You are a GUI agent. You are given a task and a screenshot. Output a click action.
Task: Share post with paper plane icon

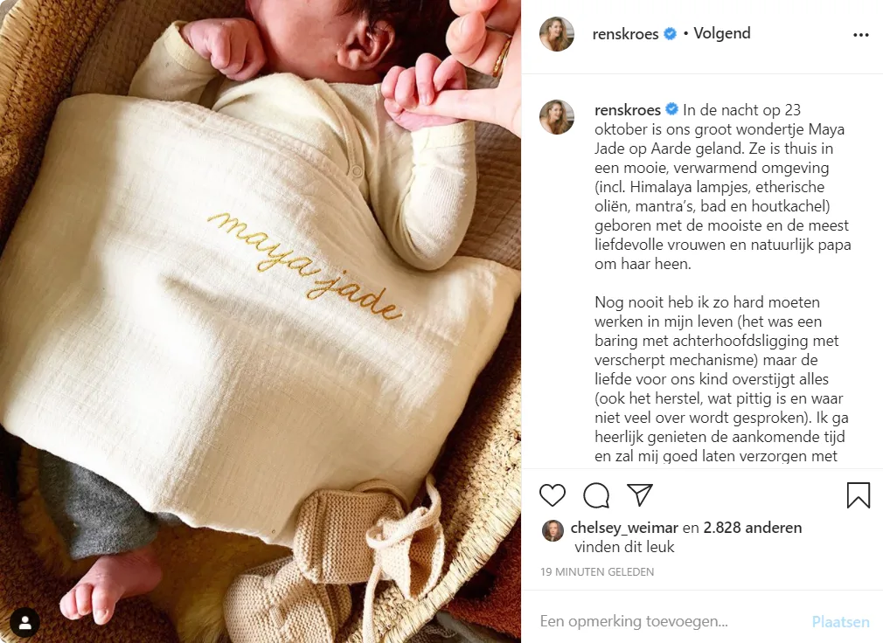pos(640,494)
